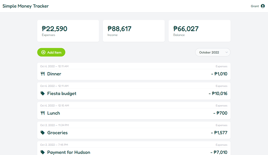Click the utensils icon beside Dinner
This screenshot has width=268, height=155.
click(x=43, y=74)
